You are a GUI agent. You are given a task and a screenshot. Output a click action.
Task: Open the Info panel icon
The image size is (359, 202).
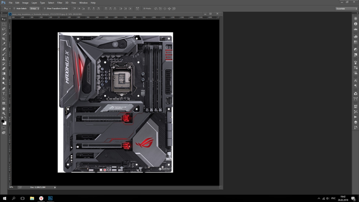click(355, 24)
